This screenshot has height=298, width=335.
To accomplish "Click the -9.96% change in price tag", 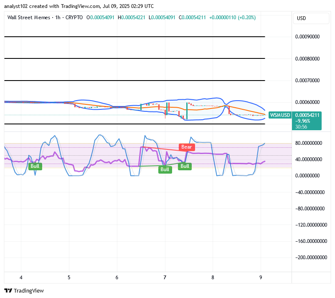I will click(302, 121).
